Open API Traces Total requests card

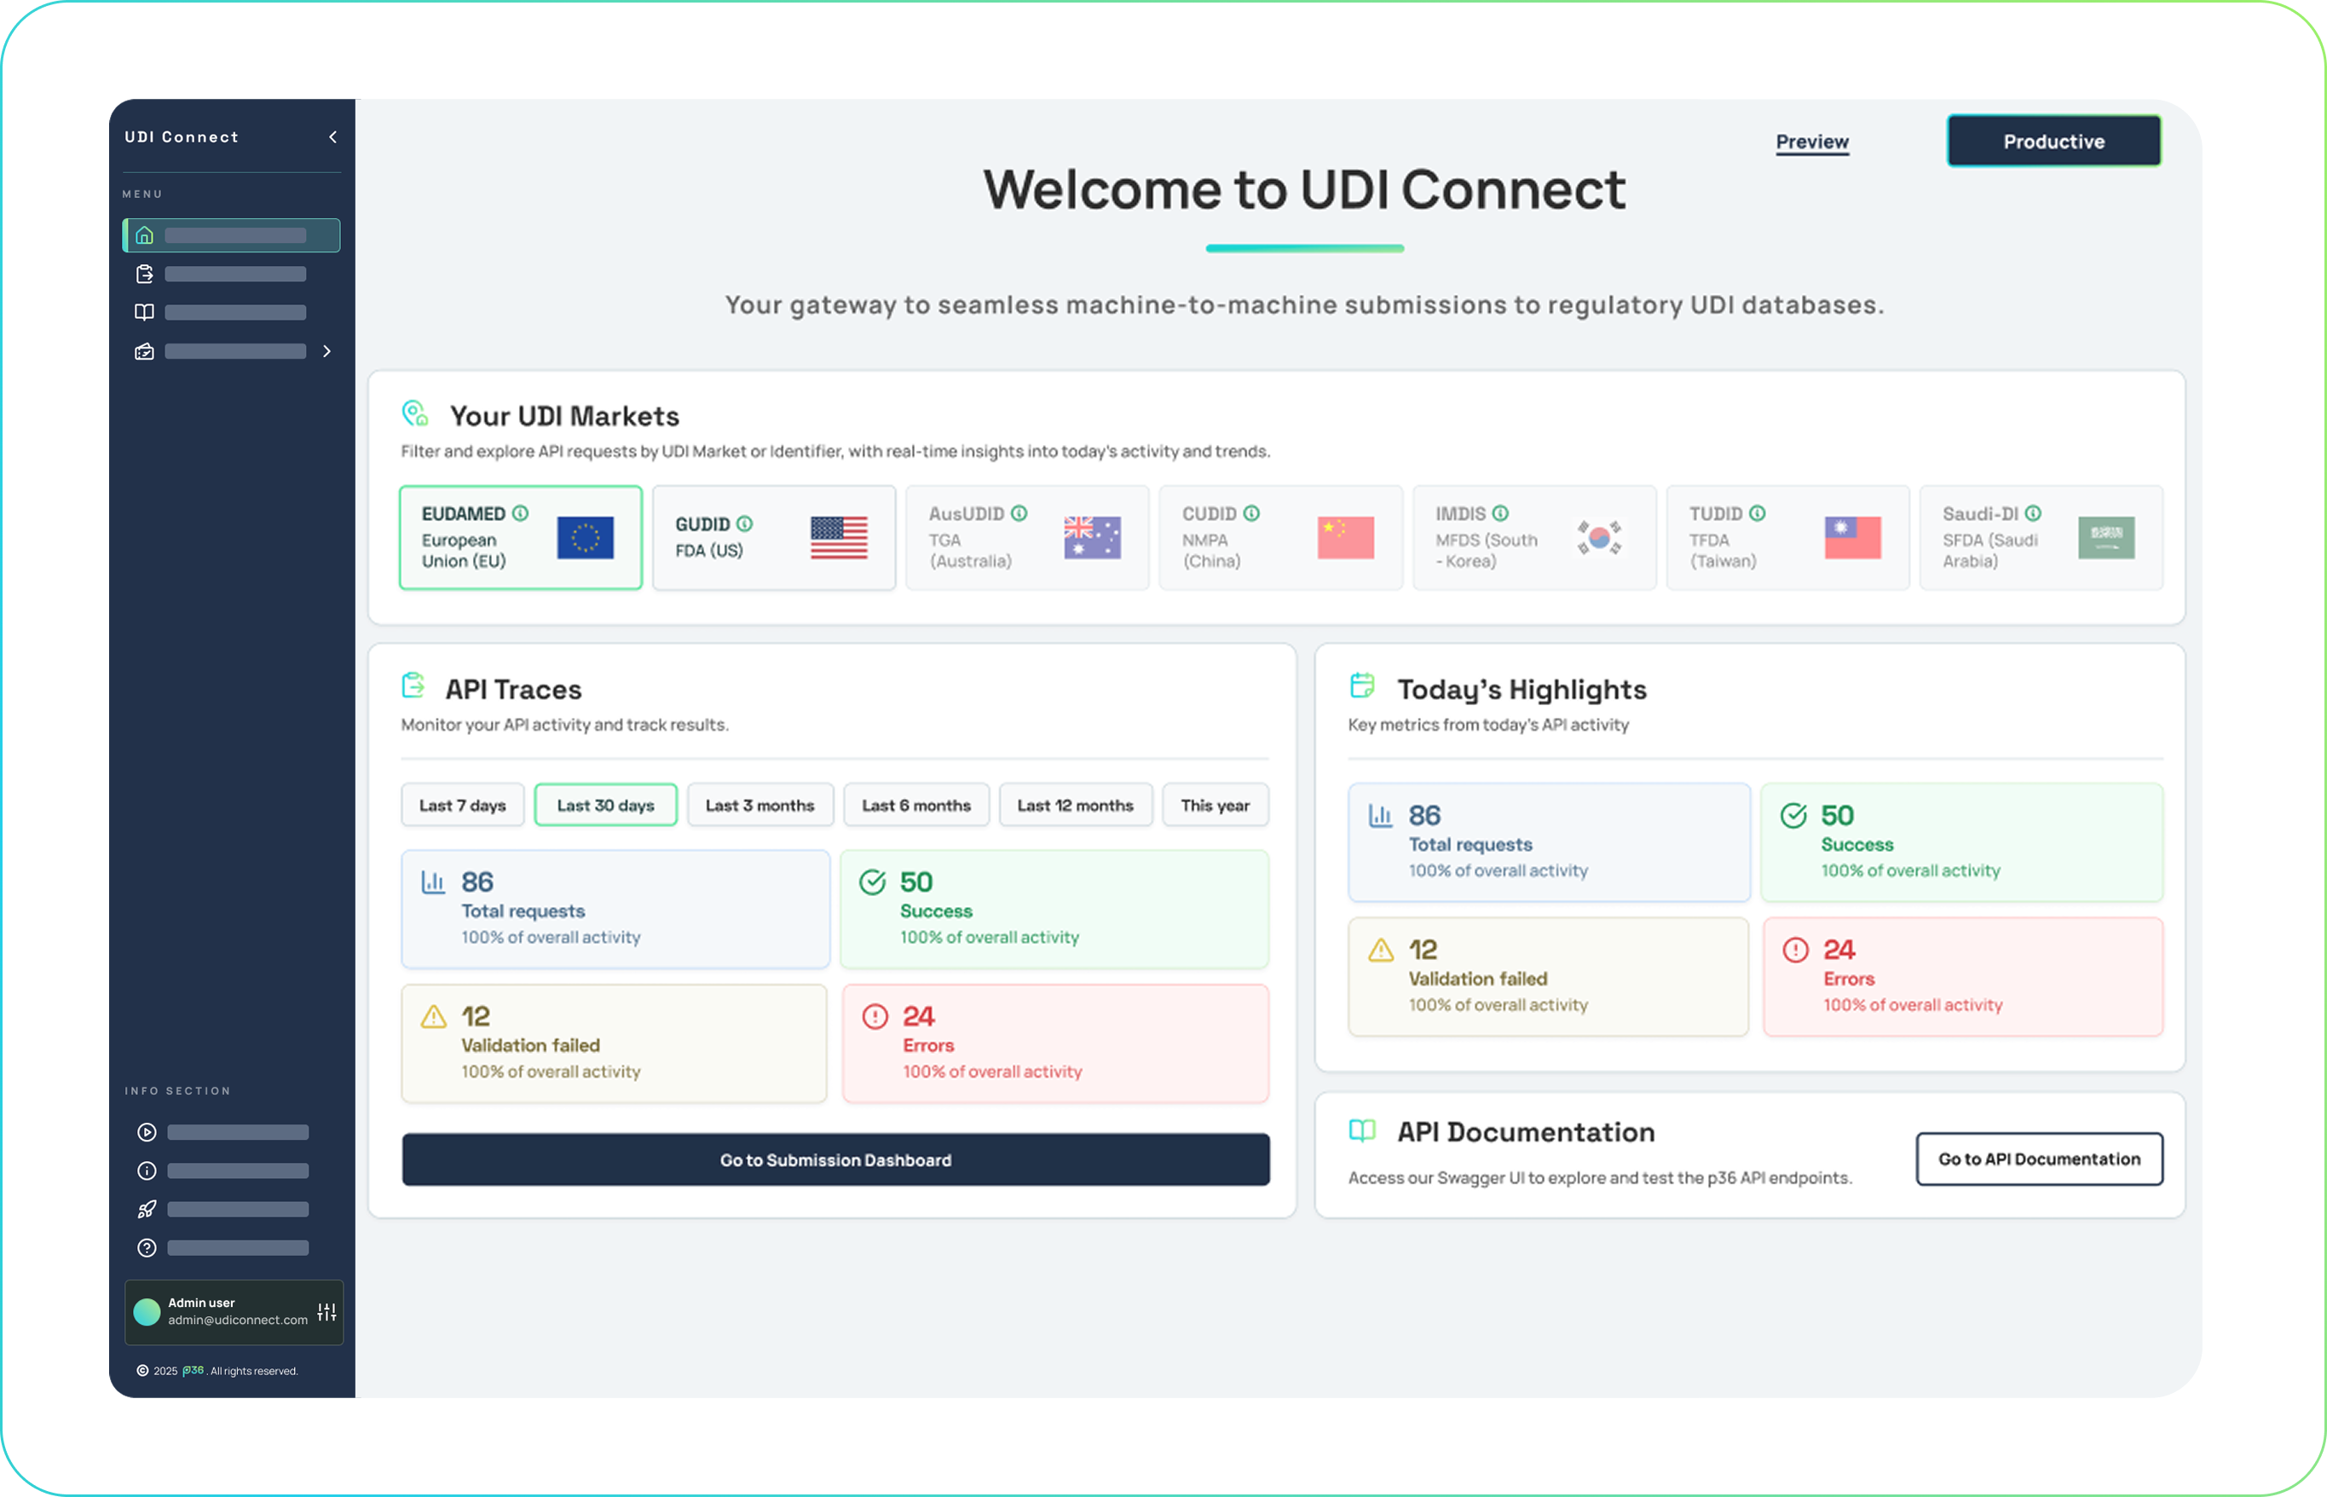pos(615,909)
